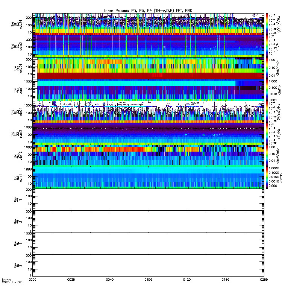Select the thd fbk edc12 filter bank panel
The height and width of the screenshot is (301, 282).
point(148,156)
